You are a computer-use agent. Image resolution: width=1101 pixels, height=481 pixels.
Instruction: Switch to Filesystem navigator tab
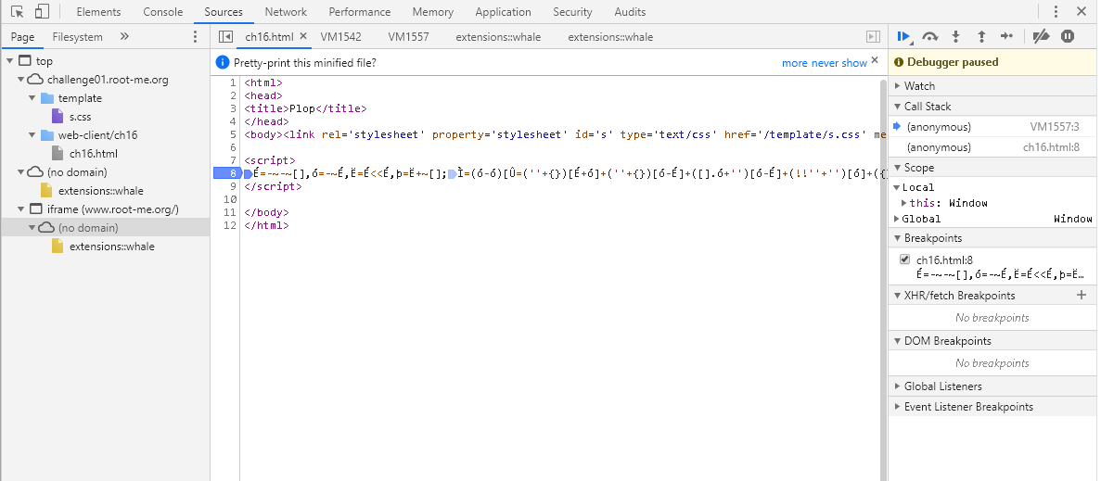[x=77, y=36]
